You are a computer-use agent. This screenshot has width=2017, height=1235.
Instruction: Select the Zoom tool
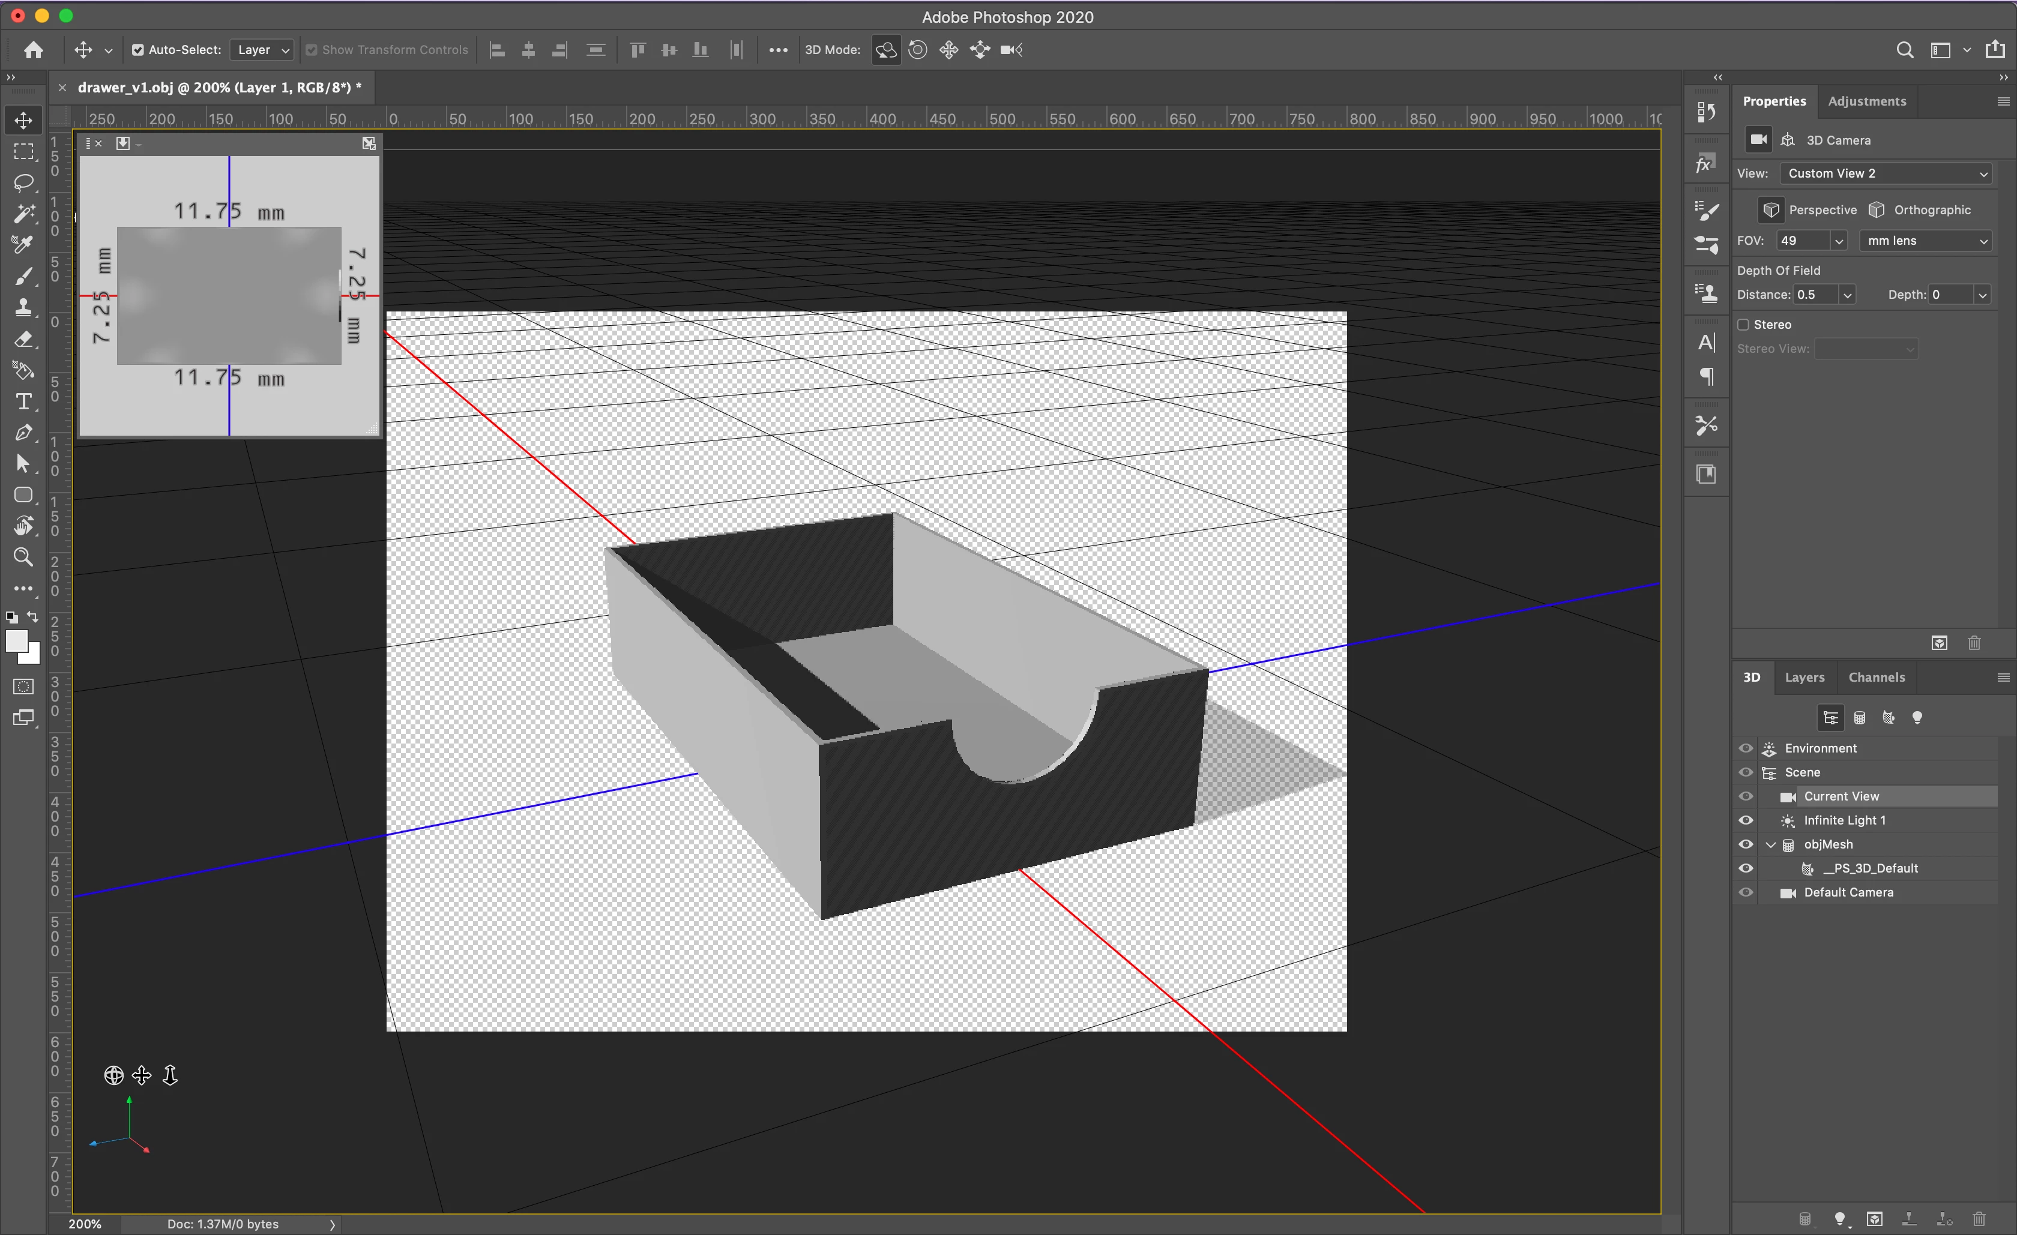pyautogui.click(x=24, y=557)
